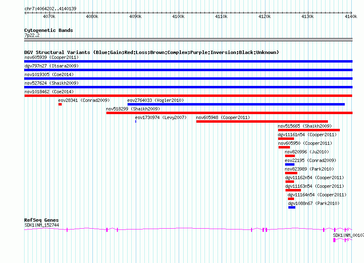Select the nsv515665 (Shaikh2009) variant label

click(x=305, y=126)
